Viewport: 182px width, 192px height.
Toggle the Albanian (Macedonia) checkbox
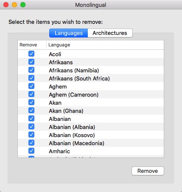(x=31, y=143)
